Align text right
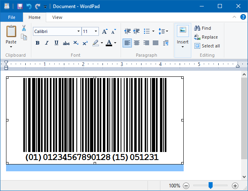Viewport: 248px width, 191px height. (146, 43)
